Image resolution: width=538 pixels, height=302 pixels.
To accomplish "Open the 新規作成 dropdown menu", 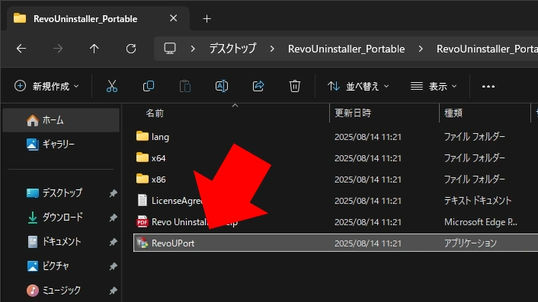I will [46, 86].
